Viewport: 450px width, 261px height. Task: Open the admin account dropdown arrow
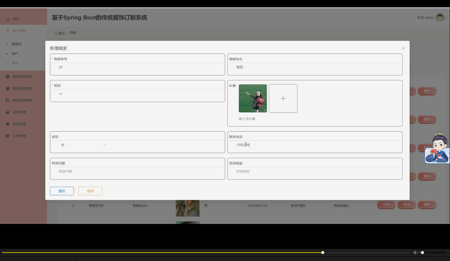pos(446,18)
